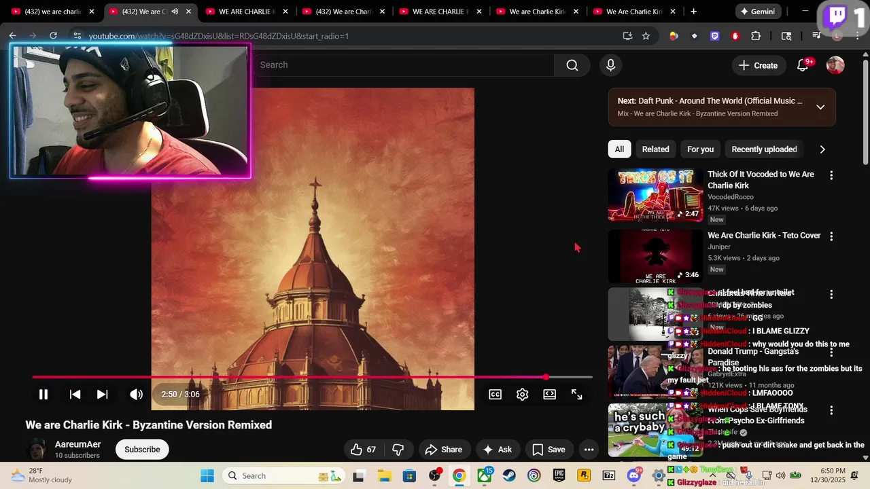Open the Chrome Extensions puzzle icon
The width and height of the screenshot is (870, 489).
click(756, 35)
